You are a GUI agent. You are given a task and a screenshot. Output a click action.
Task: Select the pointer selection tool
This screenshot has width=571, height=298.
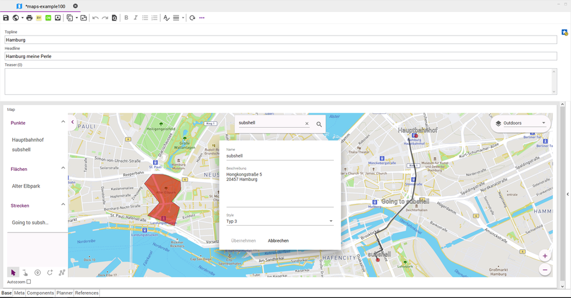pos(13,273)
